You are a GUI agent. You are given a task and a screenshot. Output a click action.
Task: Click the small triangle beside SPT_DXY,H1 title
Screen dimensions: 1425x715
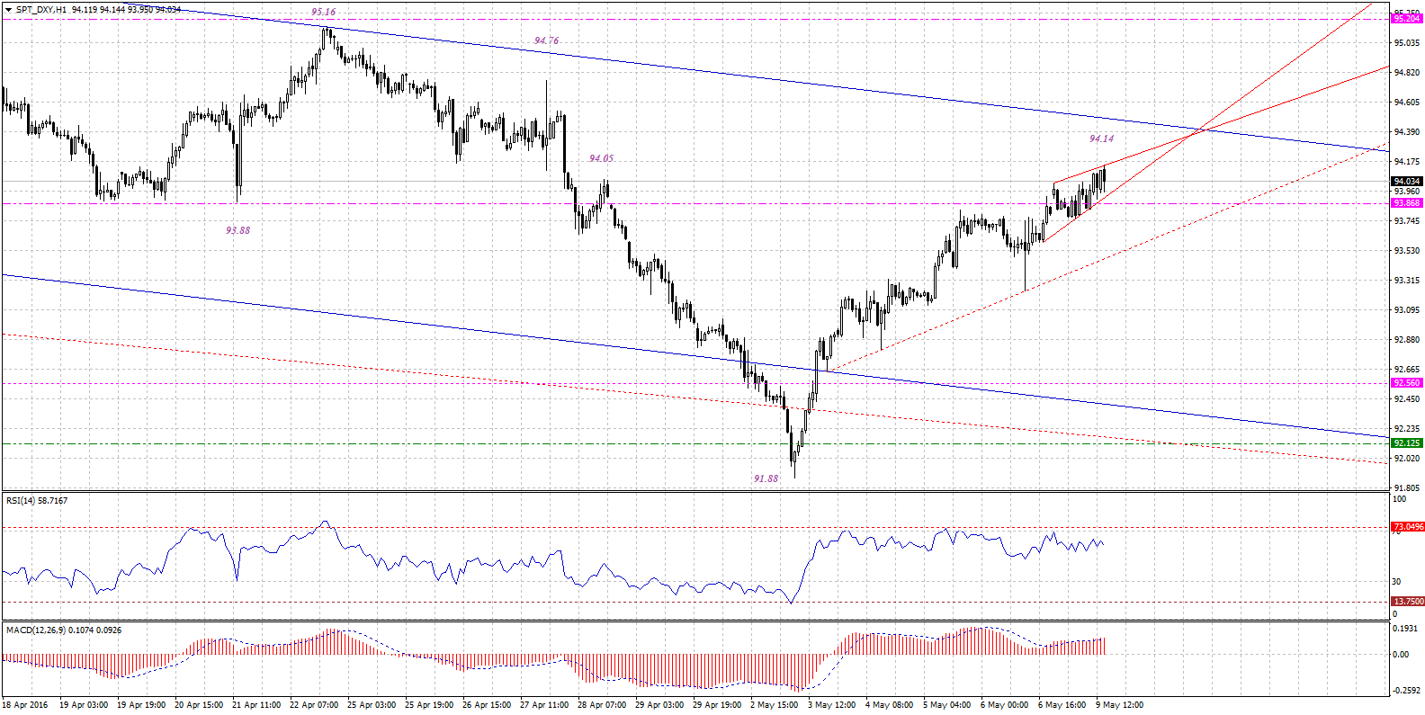8,10
